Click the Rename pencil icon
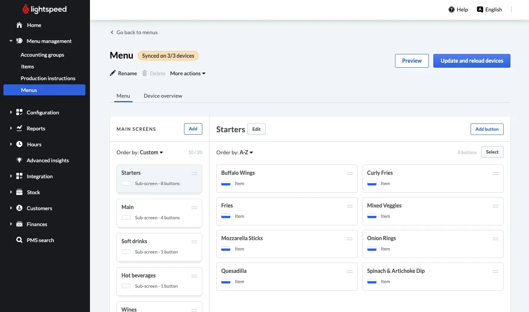The width and height of the screenshot is (529, 312). (x=113, y=73)
